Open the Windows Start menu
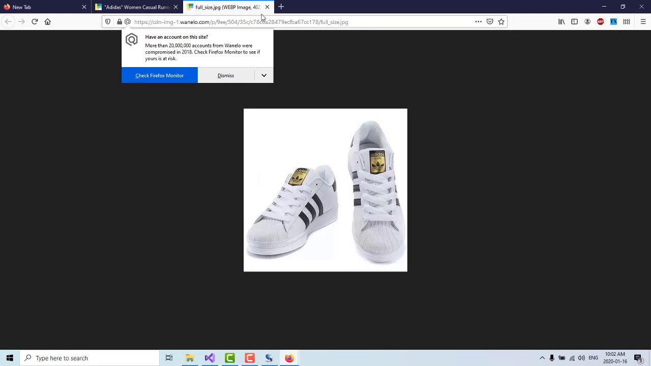 (10, 358)
